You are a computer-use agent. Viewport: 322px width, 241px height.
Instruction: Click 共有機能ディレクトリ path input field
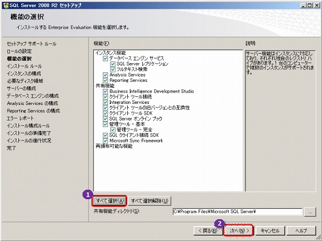point(237,212)
